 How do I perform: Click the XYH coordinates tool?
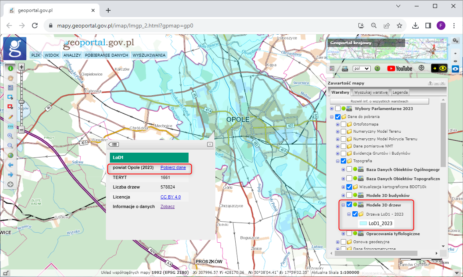tap(10, 126)
